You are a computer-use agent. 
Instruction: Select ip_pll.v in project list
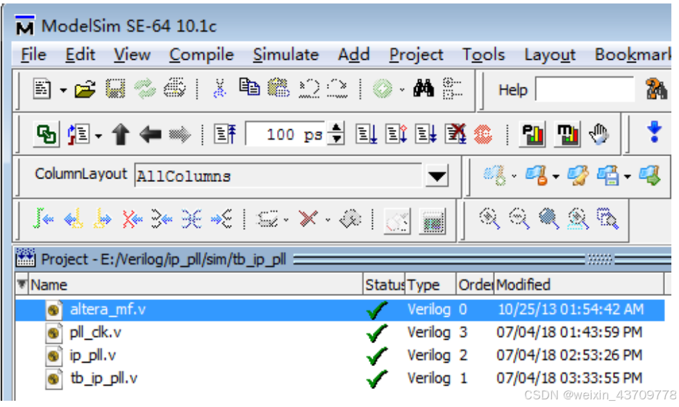(340, 356)
